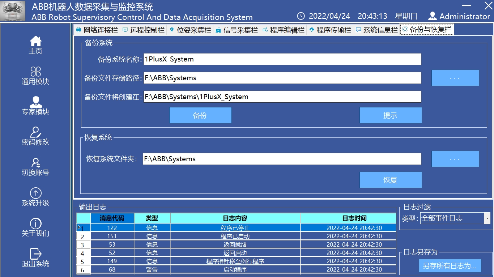Click message code 149 cell
The height and width of the screenshot is (277, 494).
point(112,261)
